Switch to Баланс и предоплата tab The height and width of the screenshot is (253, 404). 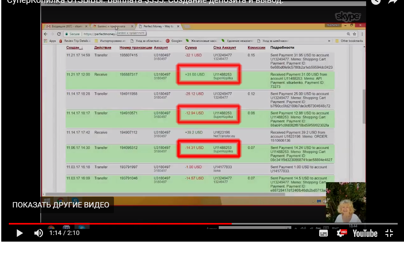111,27
